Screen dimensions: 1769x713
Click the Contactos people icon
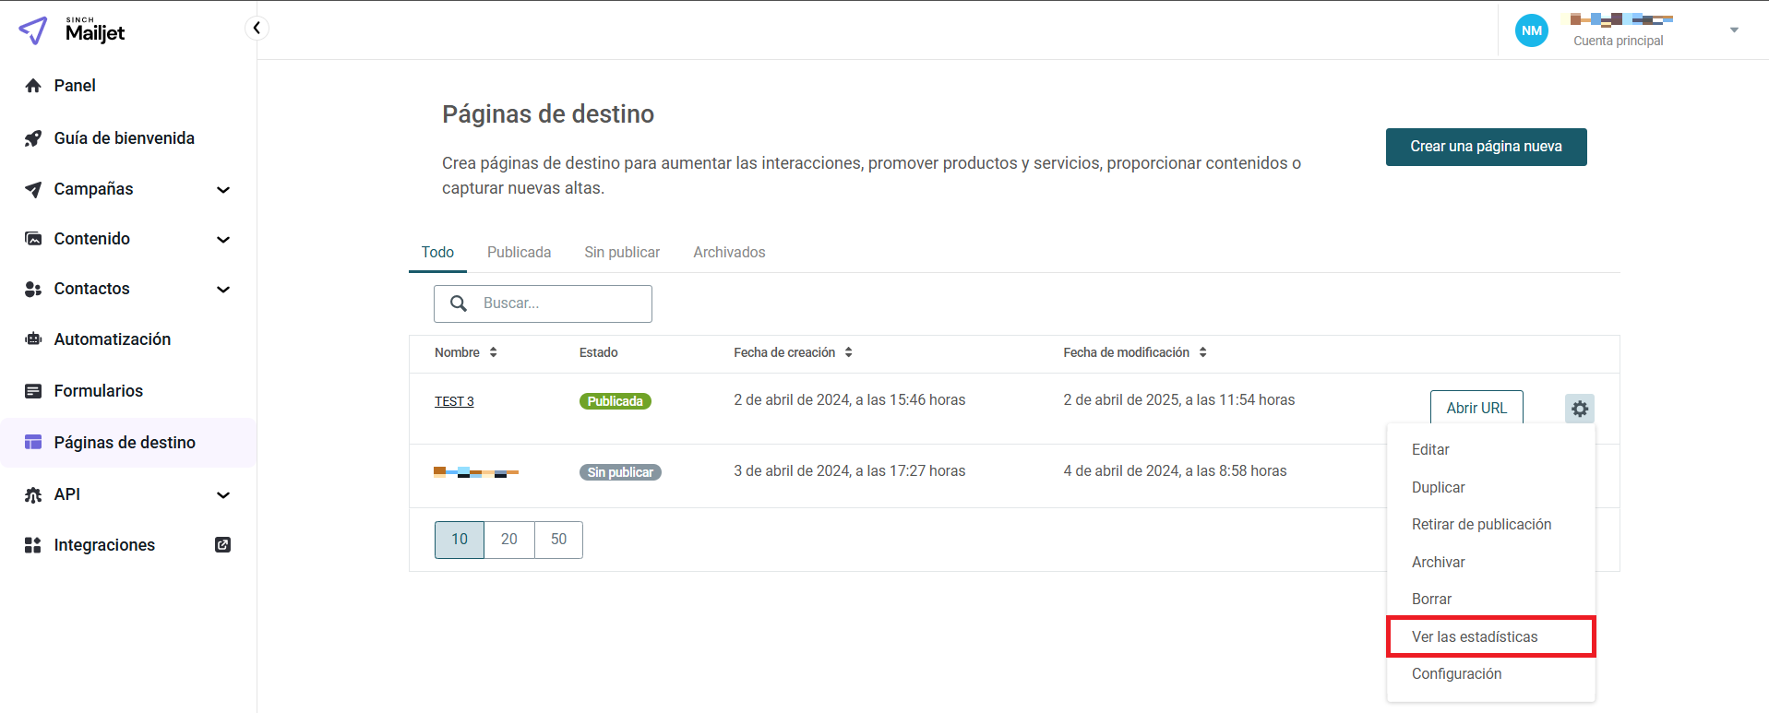tap(33, 289)
